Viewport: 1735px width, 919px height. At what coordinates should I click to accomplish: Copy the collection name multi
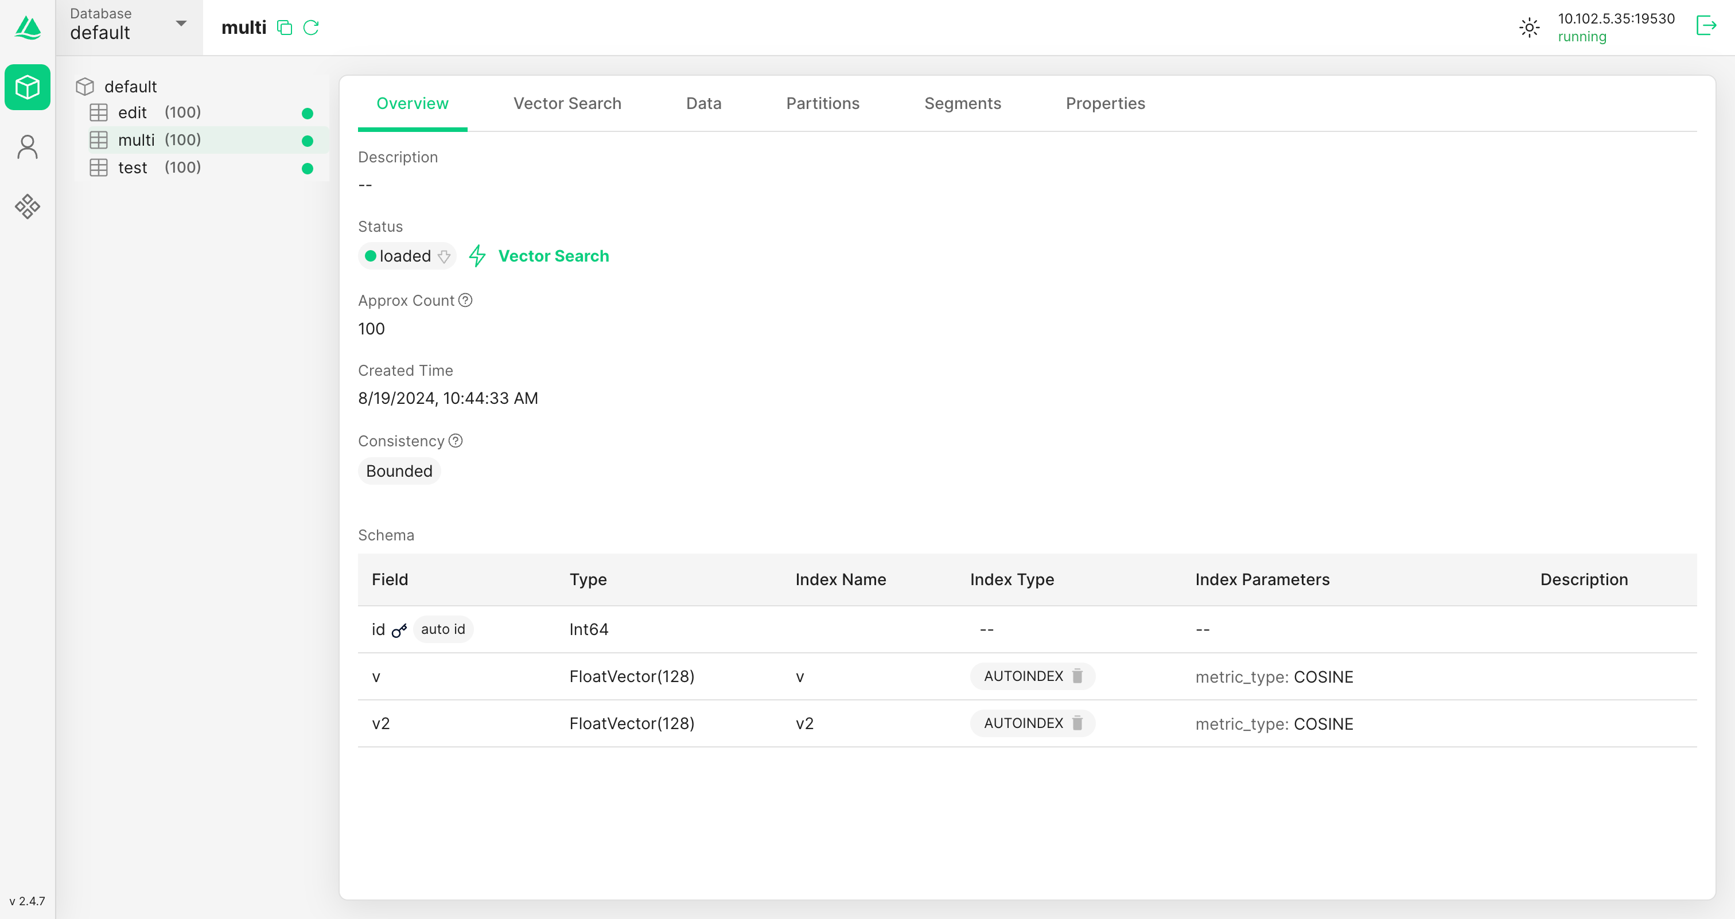[x=284, y=28]
